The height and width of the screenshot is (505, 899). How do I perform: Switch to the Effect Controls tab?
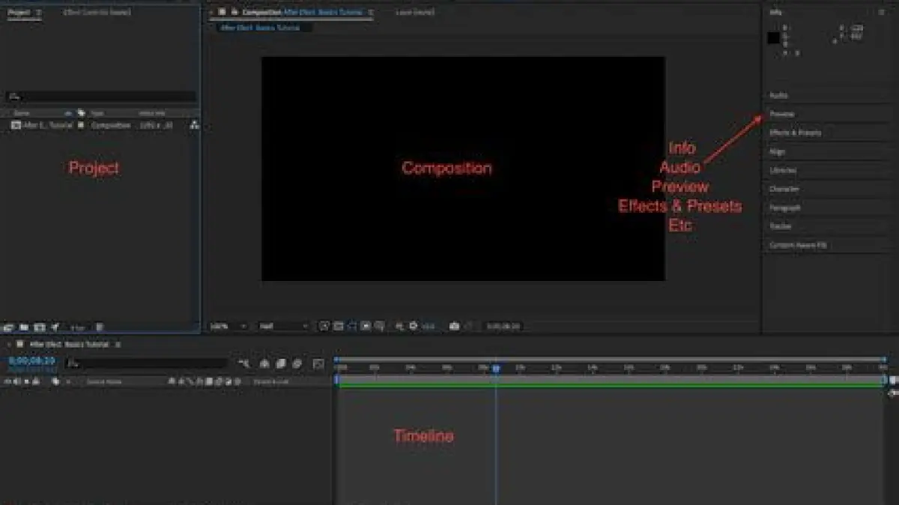pos(97,13)
